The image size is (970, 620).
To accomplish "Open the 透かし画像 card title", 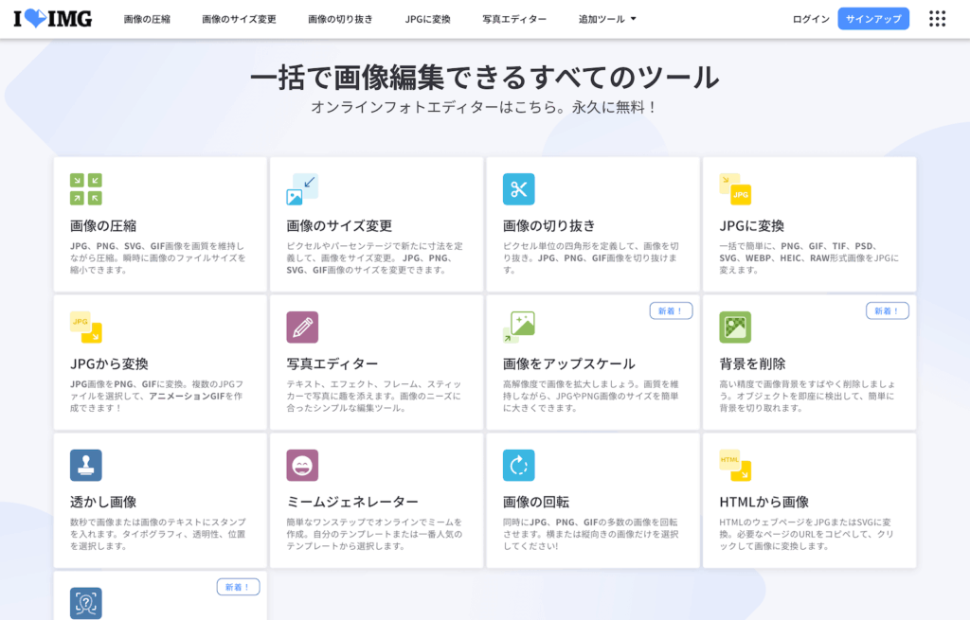I will point(103,502).
